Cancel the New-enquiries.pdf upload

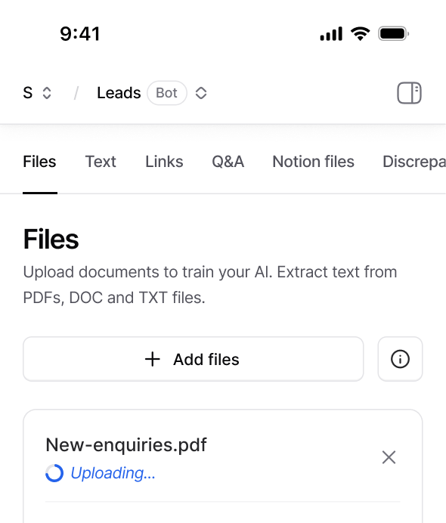(x=389, y=457)
